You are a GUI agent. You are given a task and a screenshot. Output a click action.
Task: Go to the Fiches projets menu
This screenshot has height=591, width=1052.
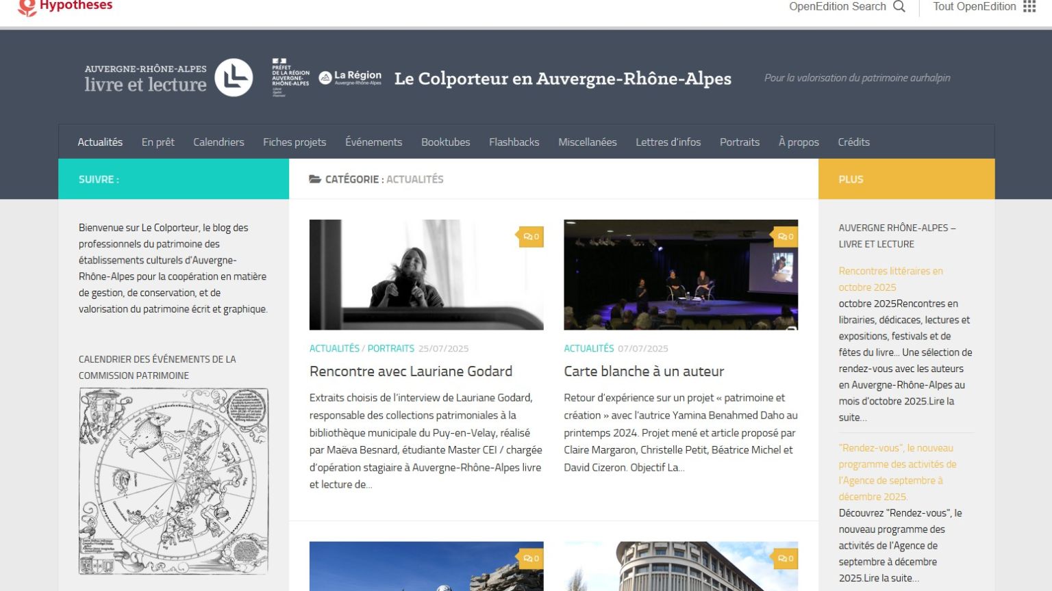tap(295, 142)
